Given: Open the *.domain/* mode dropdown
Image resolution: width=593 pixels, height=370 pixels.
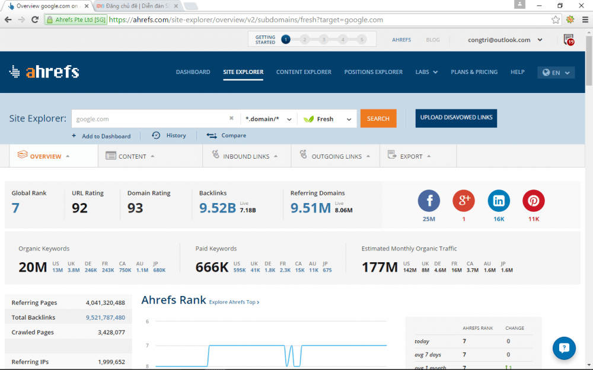Looking at the screenshot, I should (x=269, y=118).
